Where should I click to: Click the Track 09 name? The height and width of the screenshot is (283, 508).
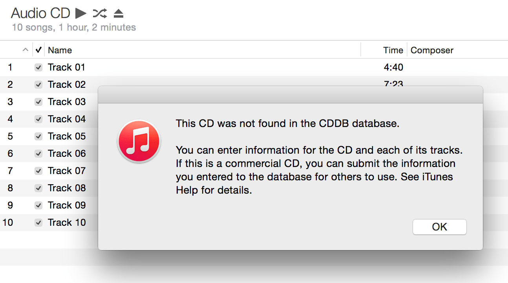67,205
